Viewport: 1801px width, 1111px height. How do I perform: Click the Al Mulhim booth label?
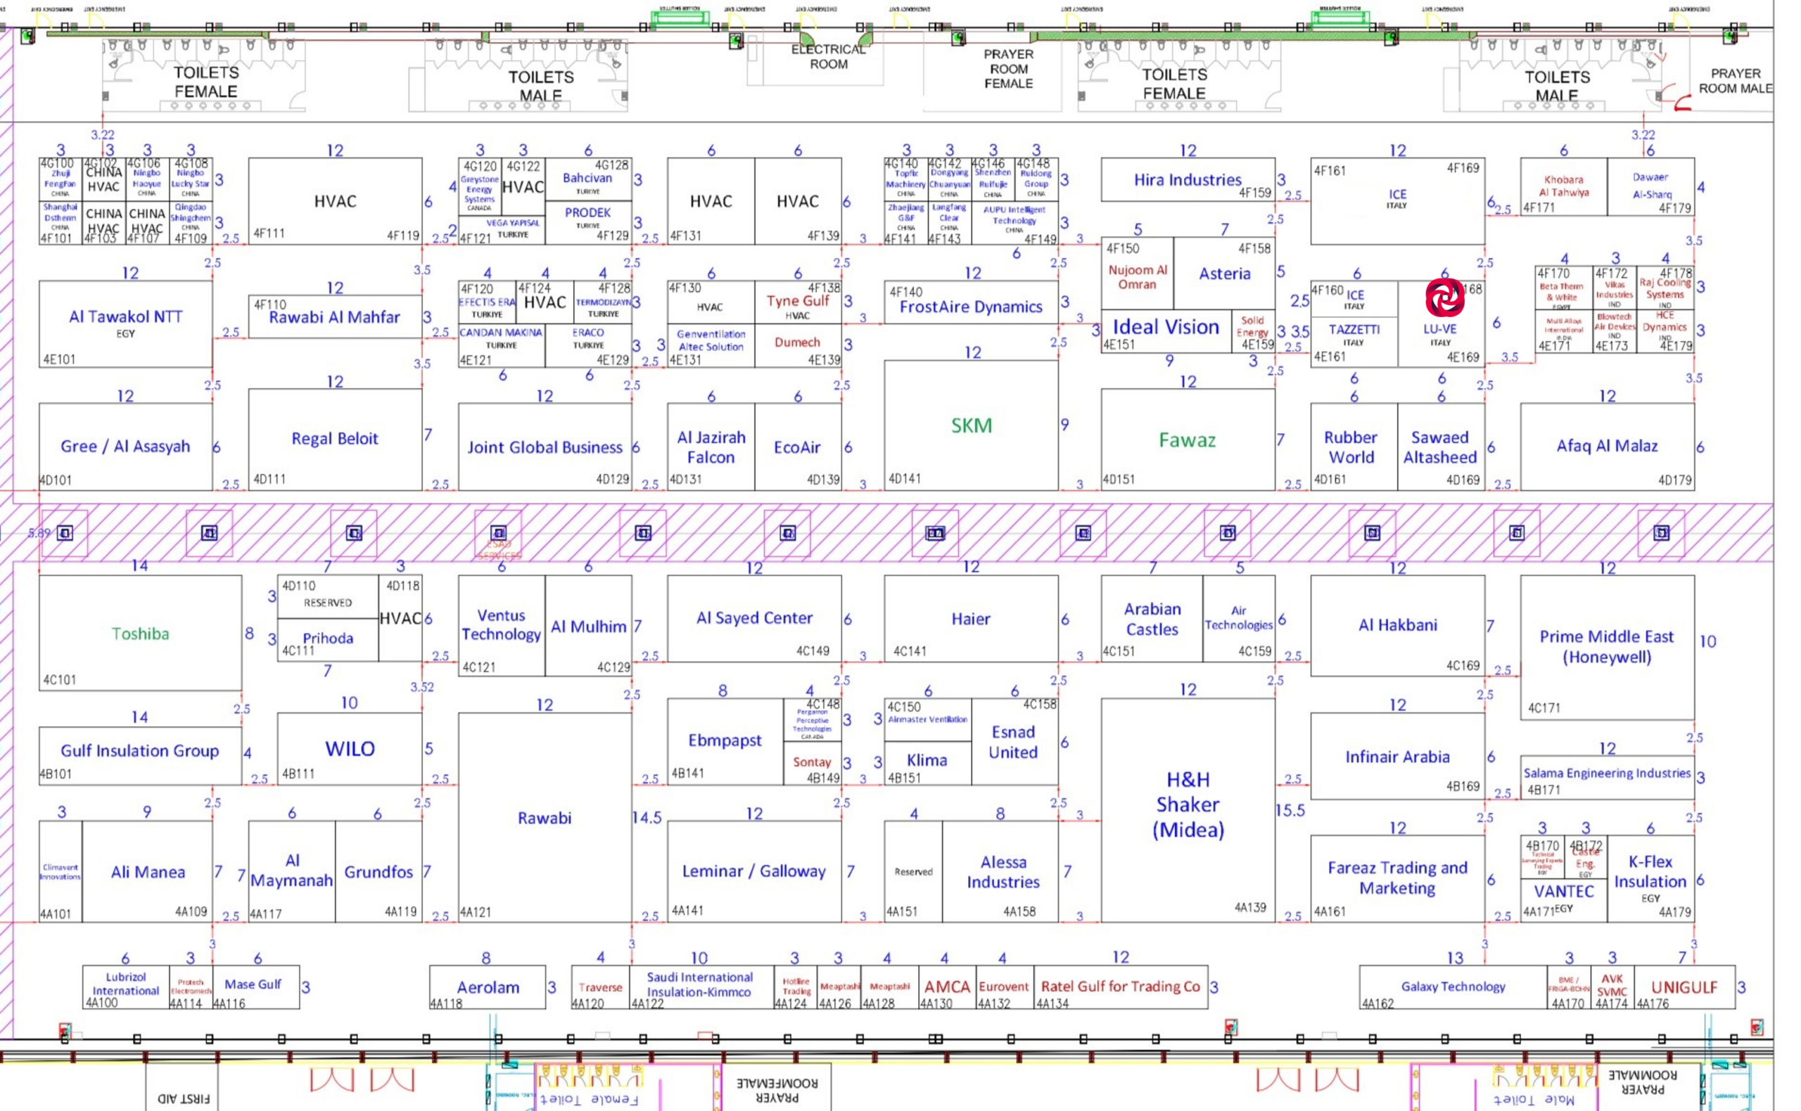pos(589,626)
